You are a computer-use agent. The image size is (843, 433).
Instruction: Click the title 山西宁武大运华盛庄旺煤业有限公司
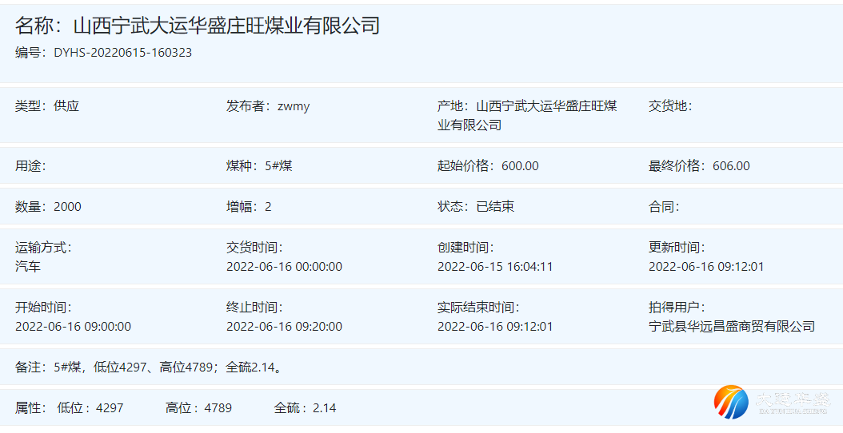226,26
